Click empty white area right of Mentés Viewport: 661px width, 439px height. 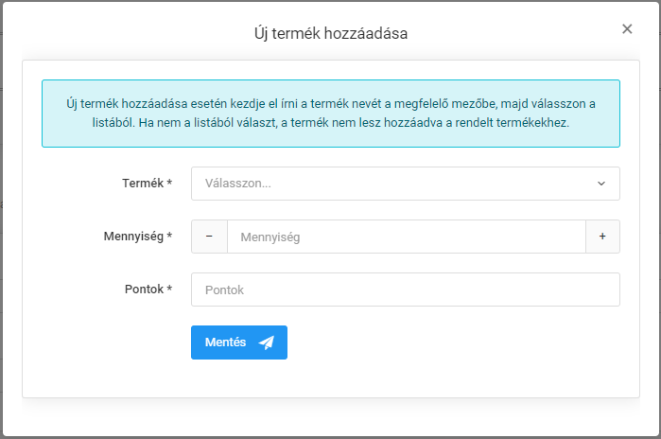point(454,342)
